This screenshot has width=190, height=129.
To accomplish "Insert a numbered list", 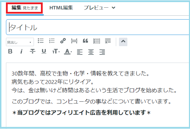I will [x=52, y=41].
